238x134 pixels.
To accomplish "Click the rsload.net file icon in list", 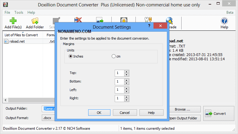I will pos(6,41).
